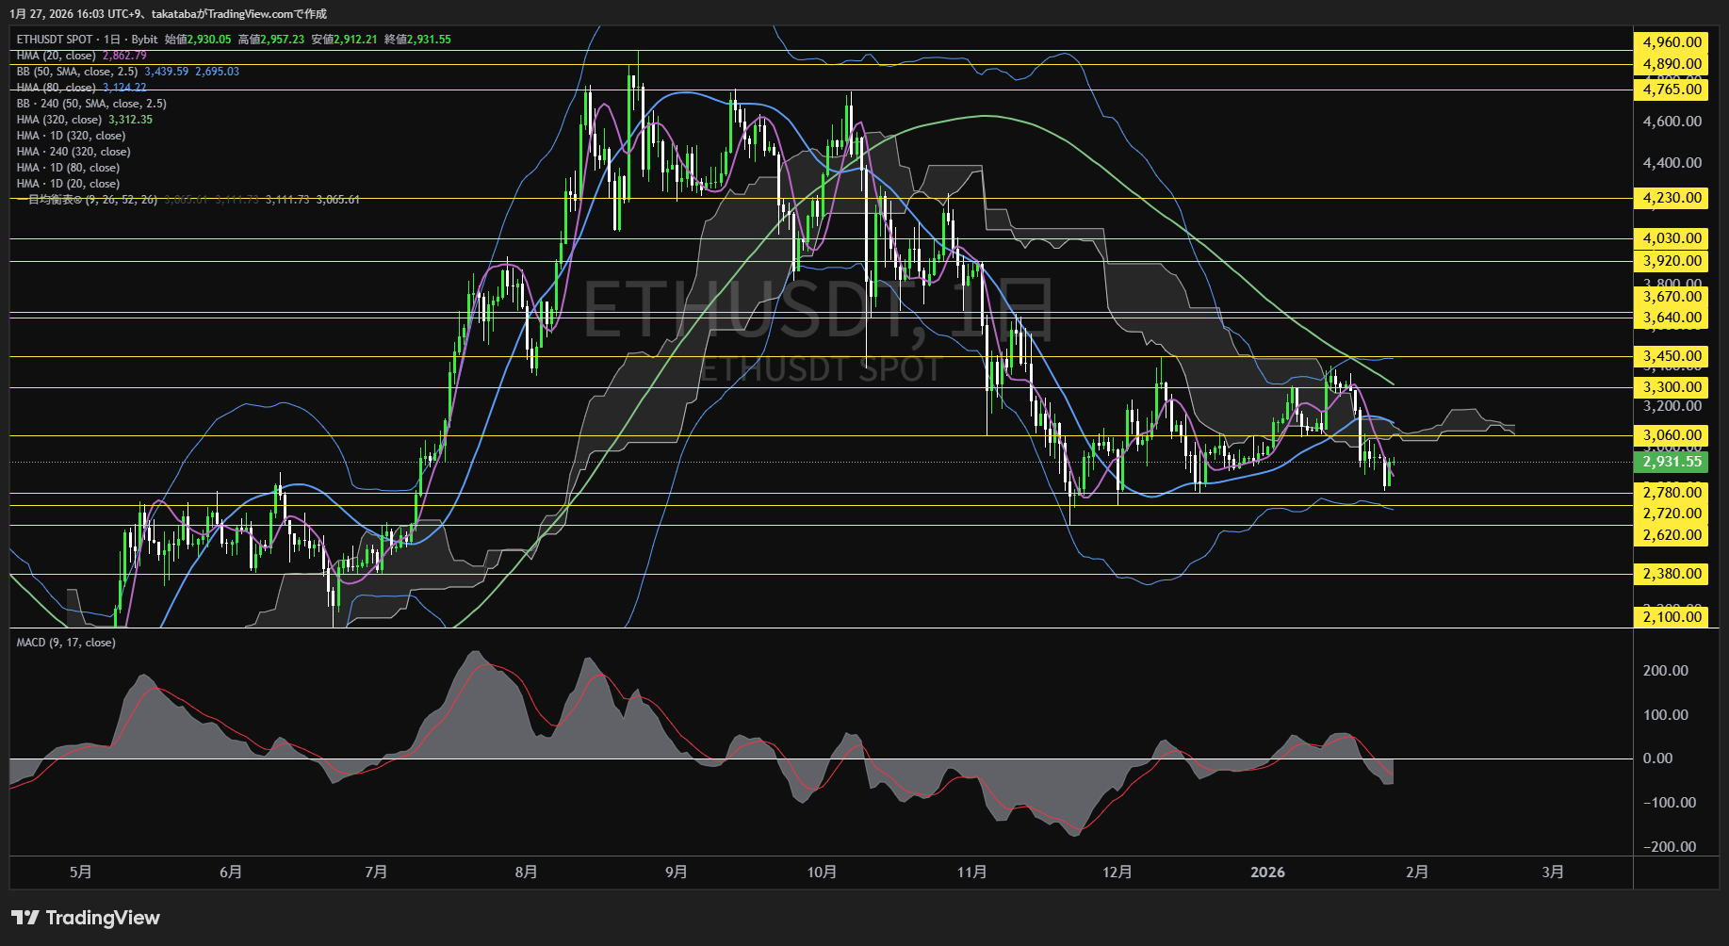Select the 3,060.00 horizontal line price label
Viewport: 1729px width, 946px height.
(1672, 435)
